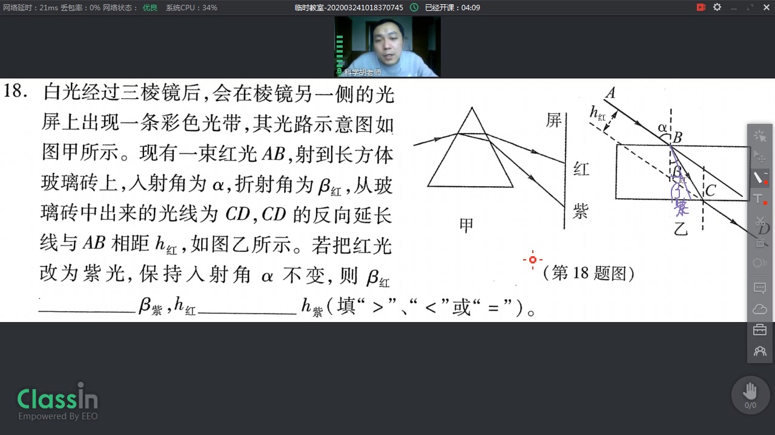Click the '系统CPU：34%' indicator

pyautogui.click(x=191, y=8)
